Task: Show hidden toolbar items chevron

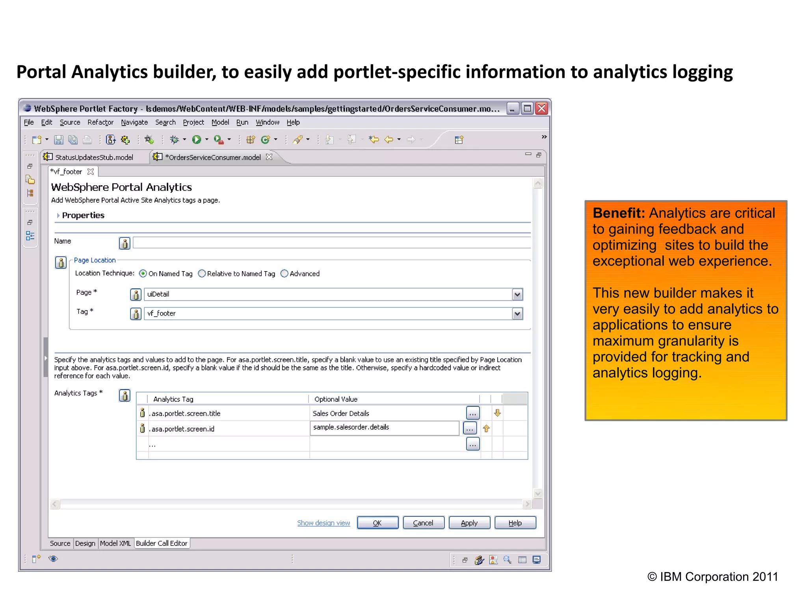Action: pyautogui.click(x=544, y=137)
